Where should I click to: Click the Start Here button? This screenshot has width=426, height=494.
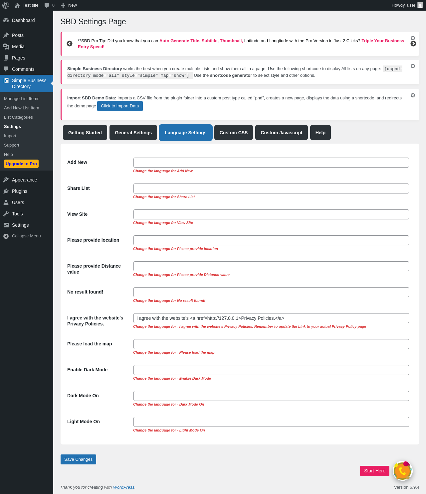pyautogui.click(x=375, y=471)
